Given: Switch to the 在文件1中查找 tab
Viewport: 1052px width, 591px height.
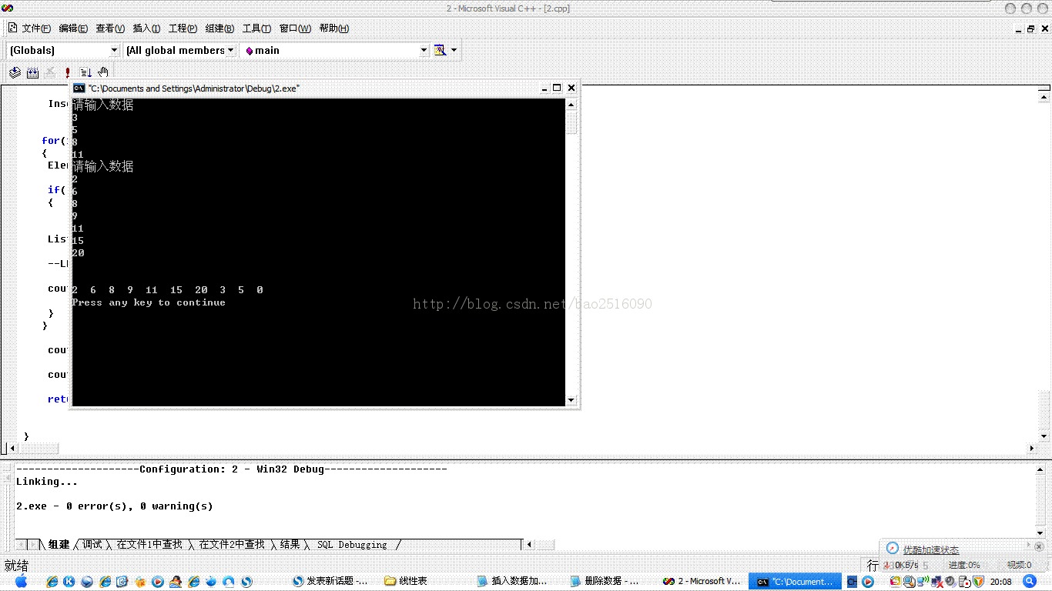Looking at the screenshot, I should pos(149,545).
